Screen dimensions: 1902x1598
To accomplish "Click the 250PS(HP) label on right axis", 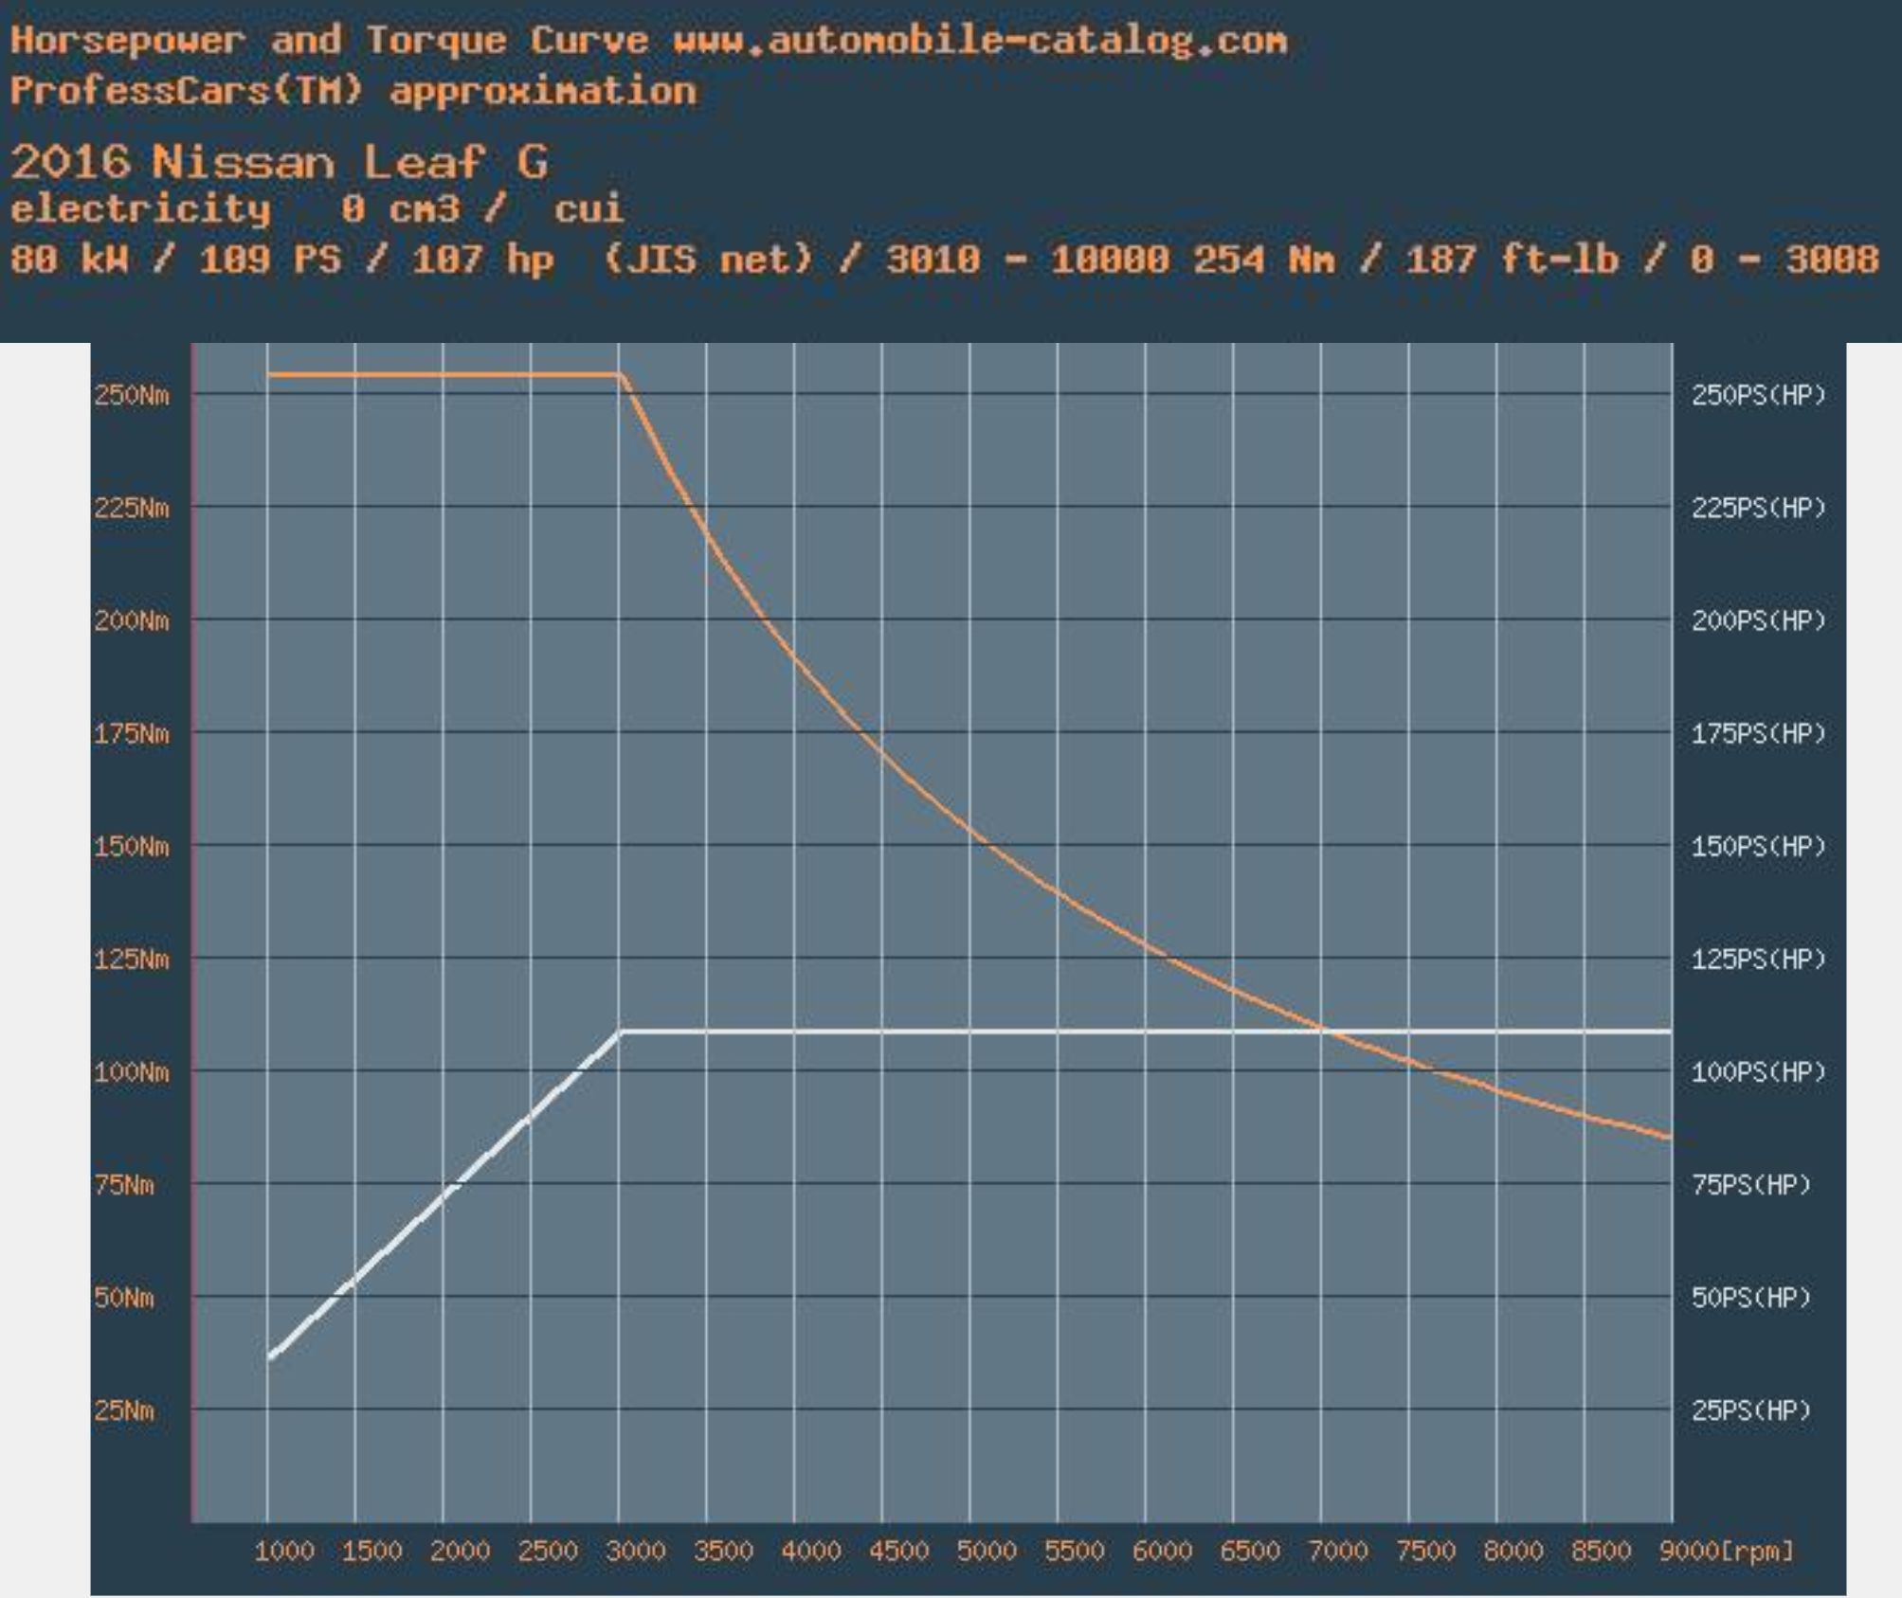I will click(1758, 395).
